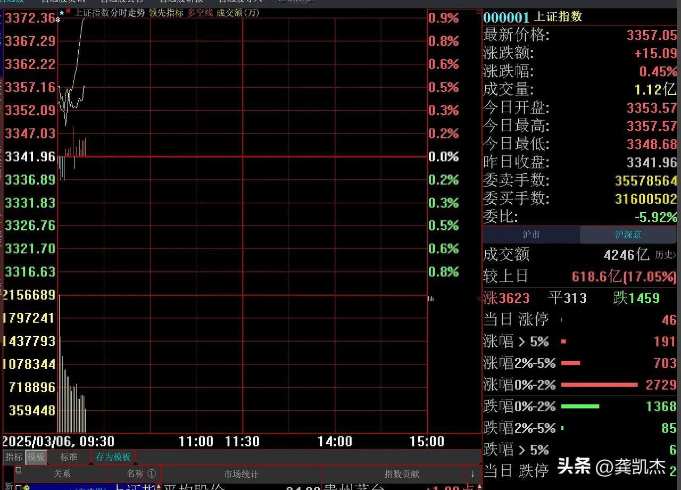Click the change percentage 0.45%
The image size is (681, 490).
[658, 72]
